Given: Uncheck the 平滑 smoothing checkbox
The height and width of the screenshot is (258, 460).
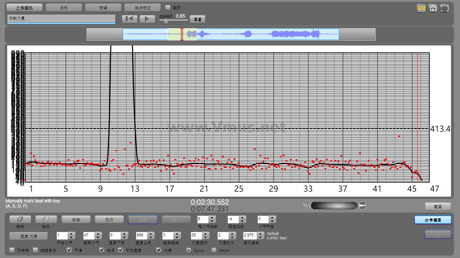Looking at the screenshot, I should tap(69, 250).
